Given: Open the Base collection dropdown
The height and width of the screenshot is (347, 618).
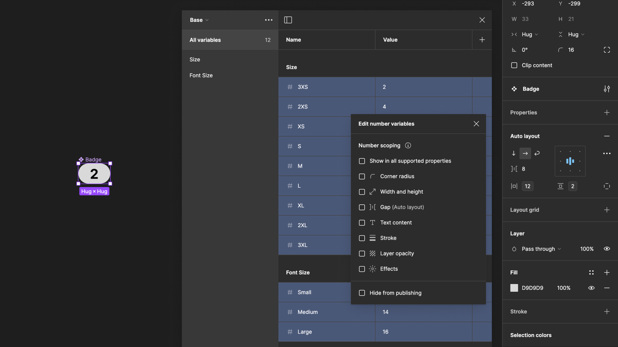Looking at the screenshot, I should [199, 20].
